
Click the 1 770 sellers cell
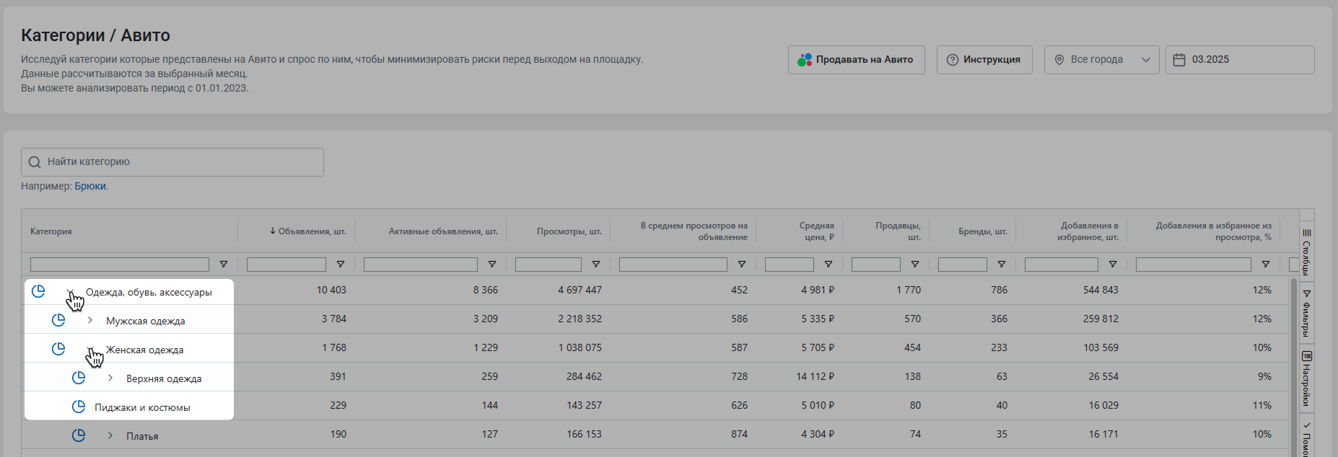click(x=909, y=290)
